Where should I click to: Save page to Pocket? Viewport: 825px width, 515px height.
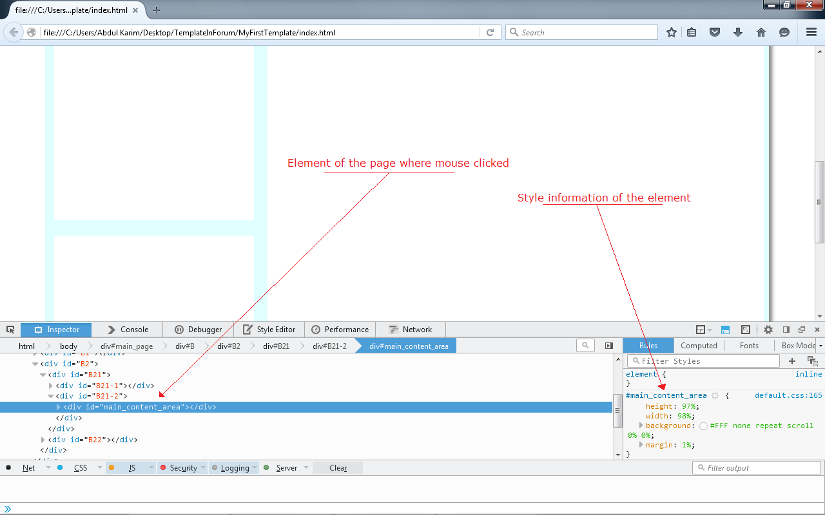point(715,32)
